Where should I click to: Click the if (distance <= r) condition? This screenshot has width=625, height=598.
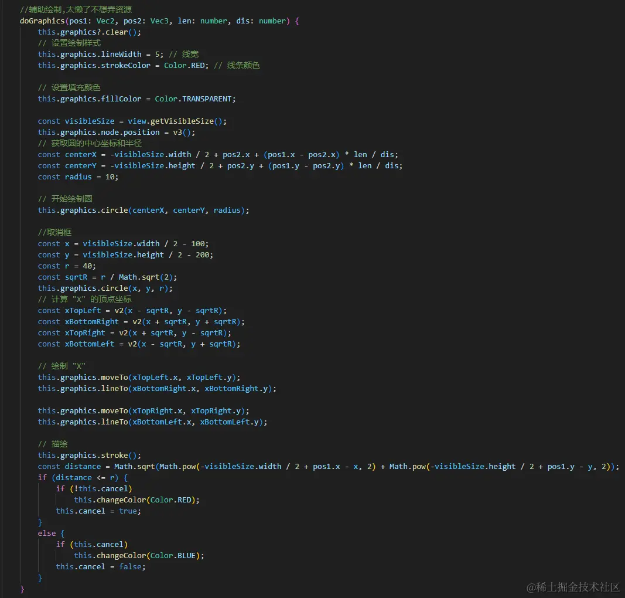83,478
